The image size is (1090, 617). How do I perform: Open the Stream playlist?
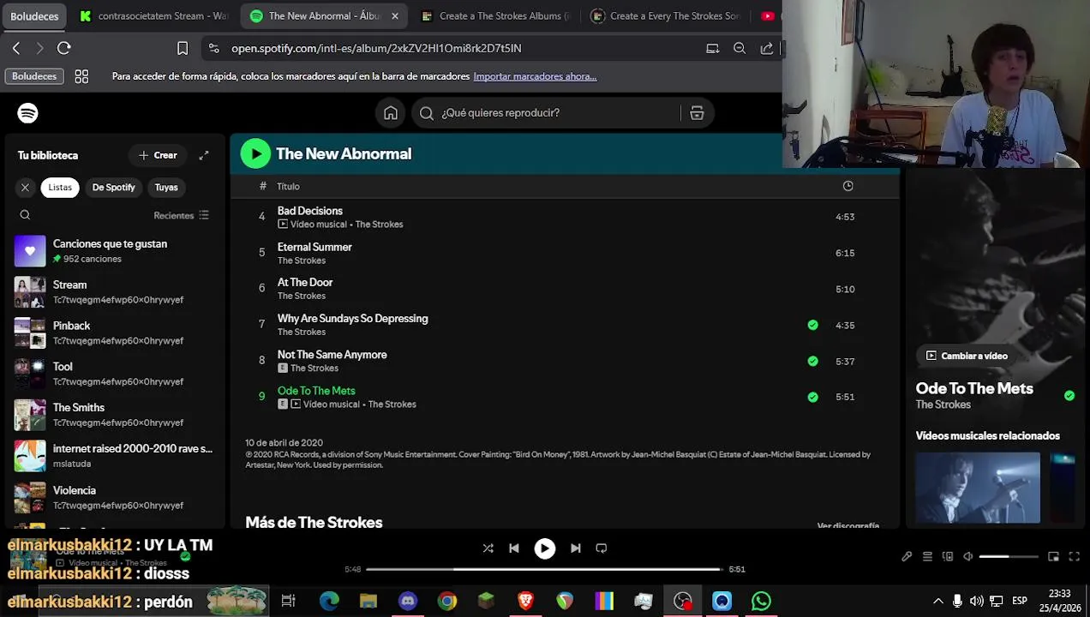pos(113,292)
